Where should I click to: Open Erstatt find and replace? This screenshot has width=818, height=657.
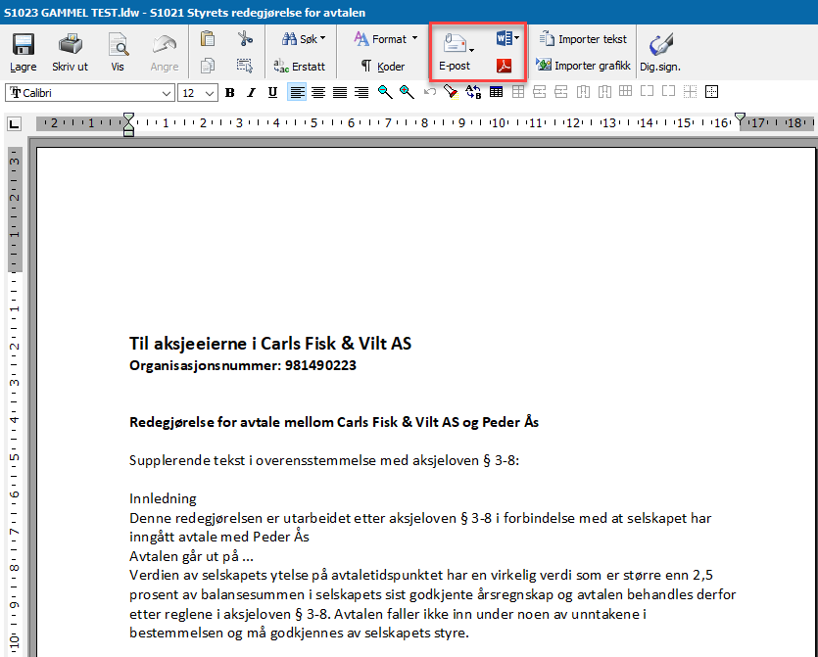(x=300, y=66)
